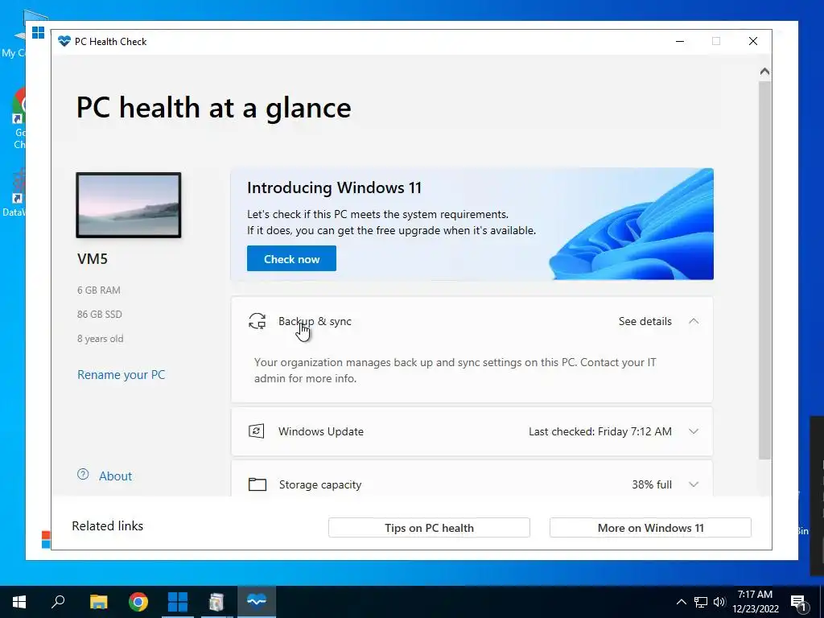
Task: Click the PC Health Check heart icon in title bar
Action: [x=64, y=41]
